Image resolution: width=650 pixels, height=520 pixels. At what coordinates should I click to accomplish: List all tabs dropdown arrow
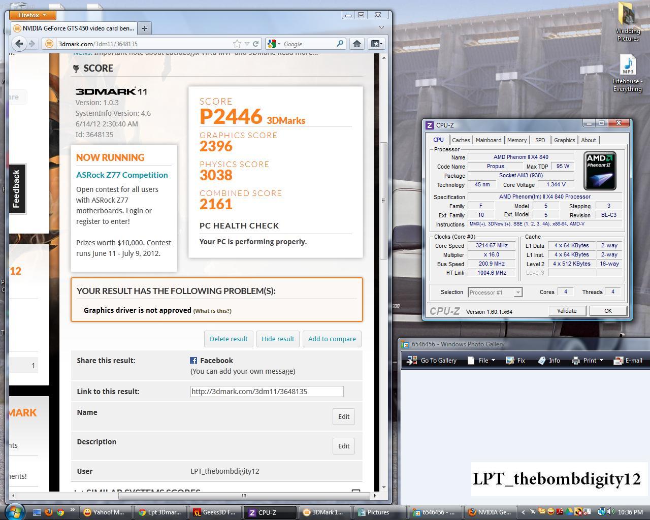(x=381, y=27)
